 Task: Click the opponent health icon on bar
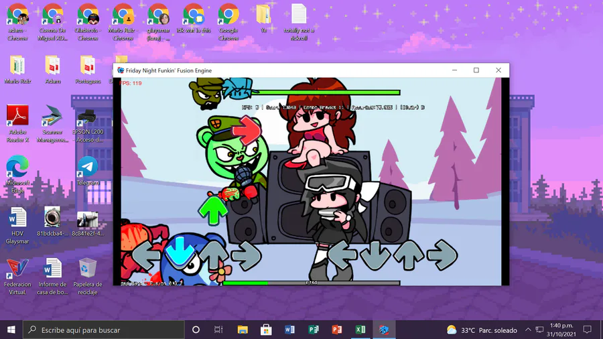click(207, 94)
